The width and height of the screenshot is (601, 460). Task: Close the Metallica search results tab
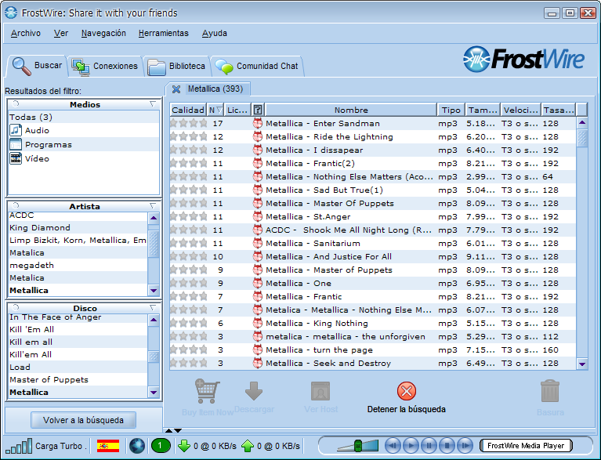click(176, 89)
